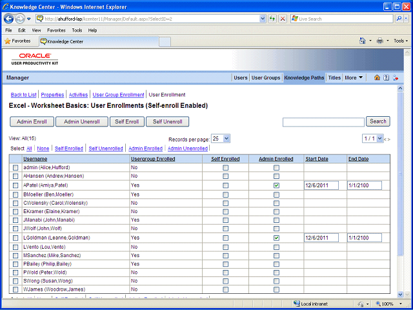Click the Refresh icon beside address bar
The width and height of the screenshot is (413, 310).
(272, 19)
